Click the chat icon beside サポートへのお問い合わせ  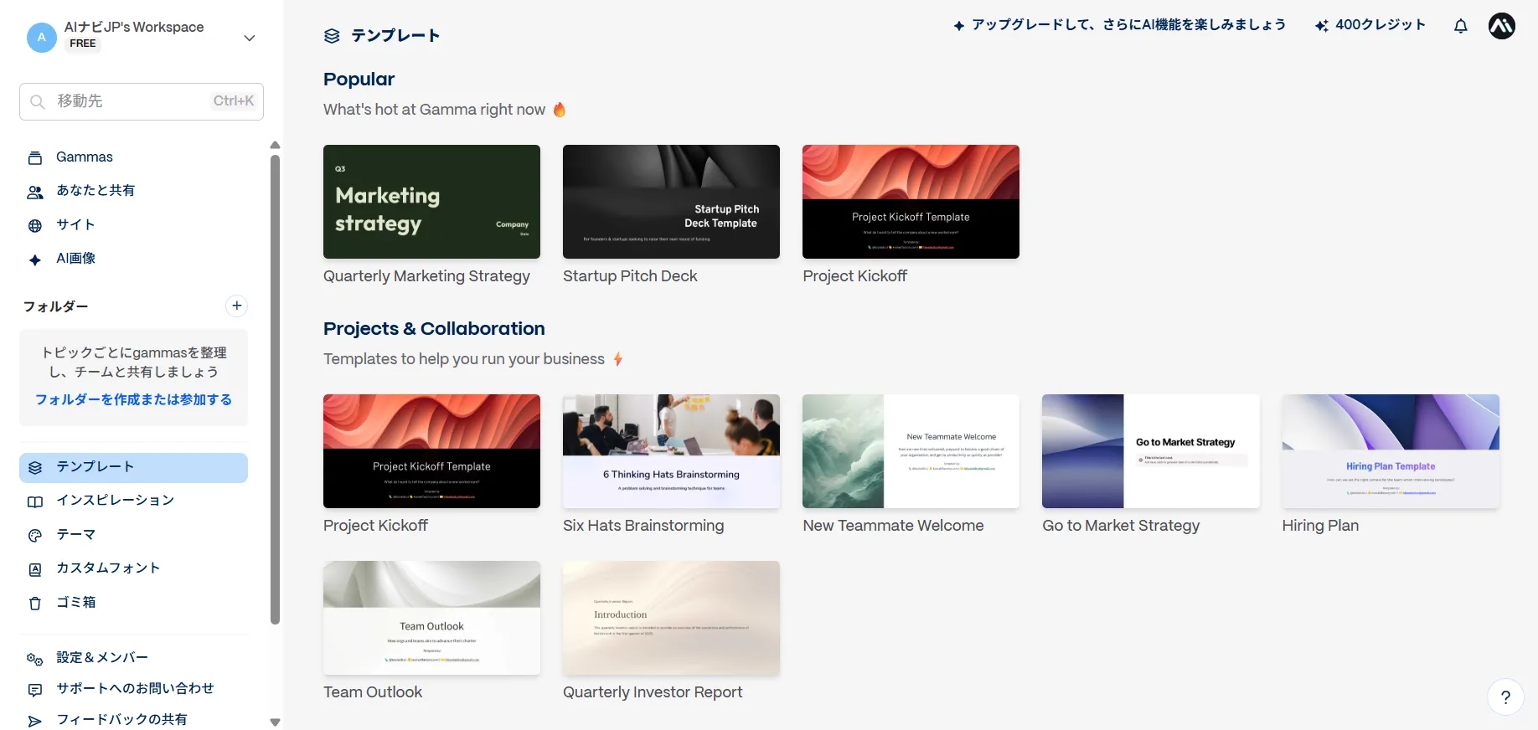coord(35,690)
